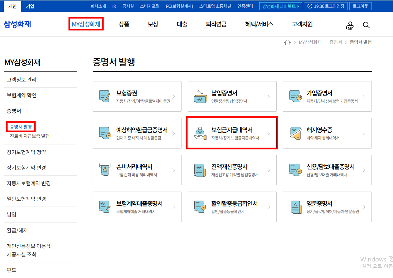The image size is (393, 278).
Task: Click the 잔액재산증명서 icon
Action: pyautogui.click(x=200, y=170)
